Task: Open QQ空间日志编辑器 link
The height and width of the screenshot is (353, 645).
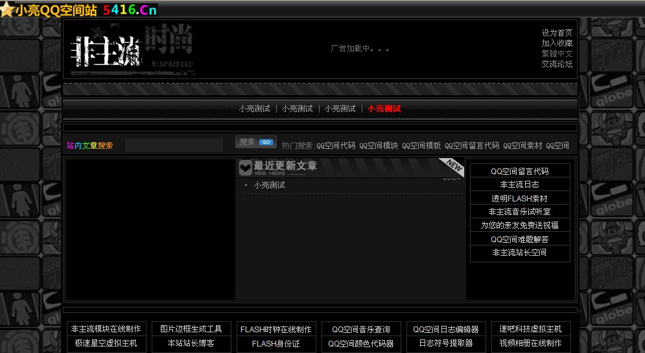Action: (446, 329)
